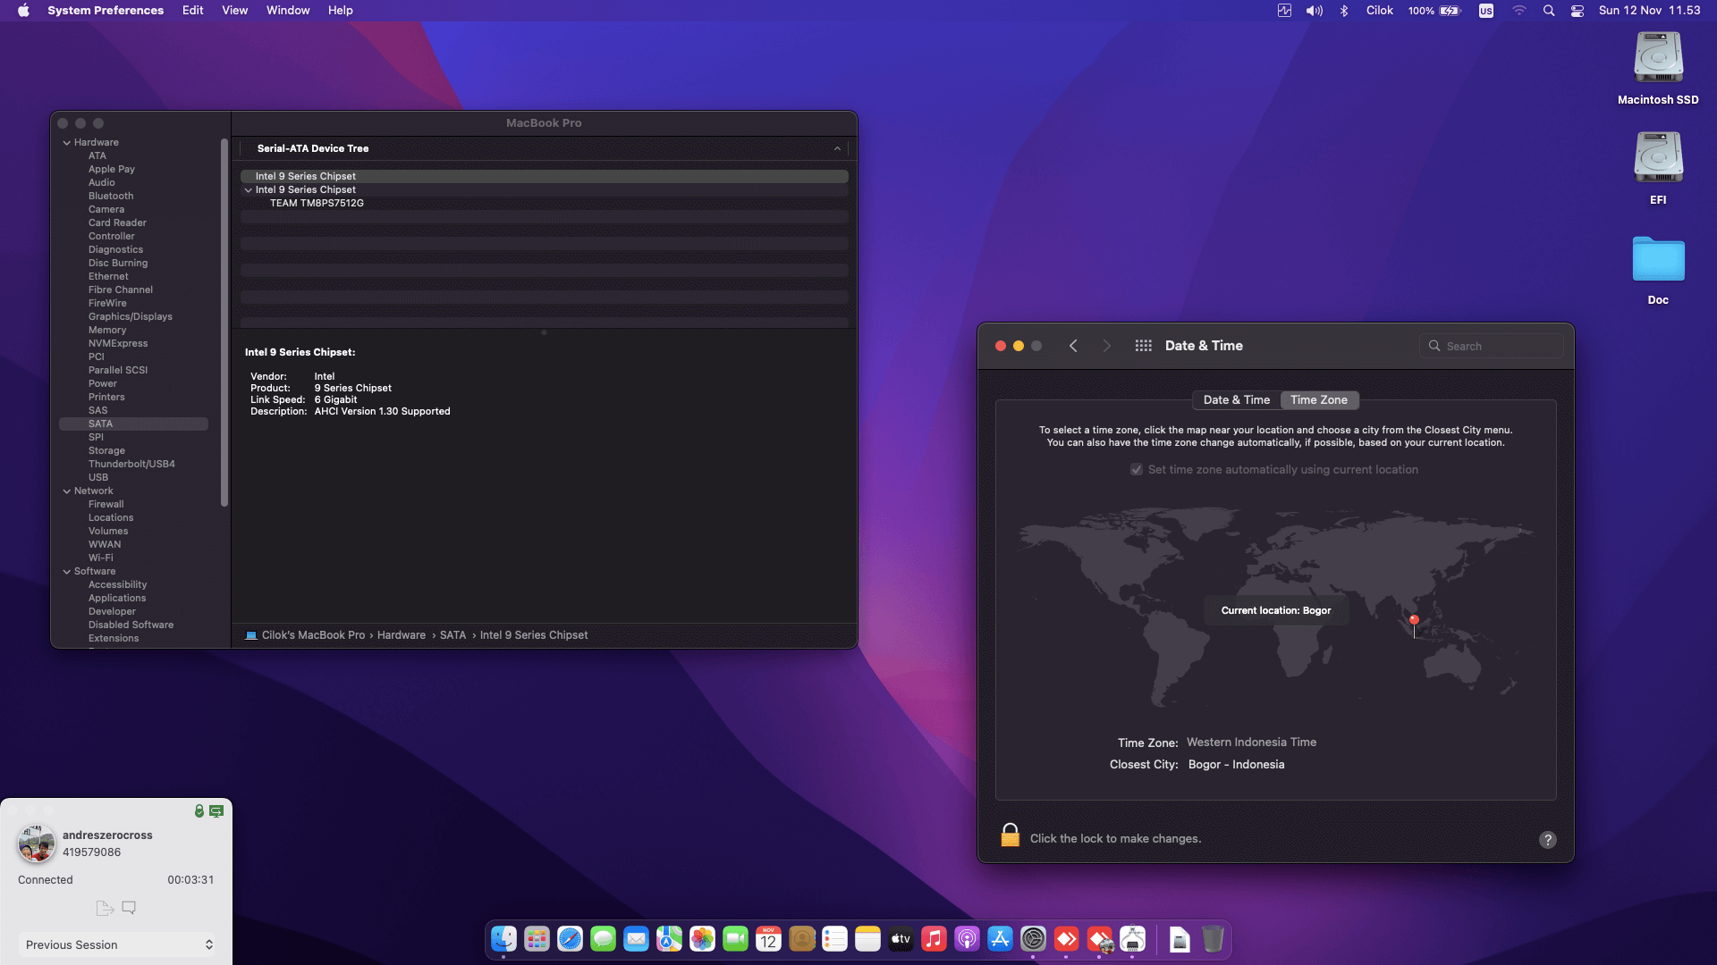This screenshot has width=1717, height=965.
Task: Click the lock to make changes
Action: pyautogui.click(x=1011, y=835)
